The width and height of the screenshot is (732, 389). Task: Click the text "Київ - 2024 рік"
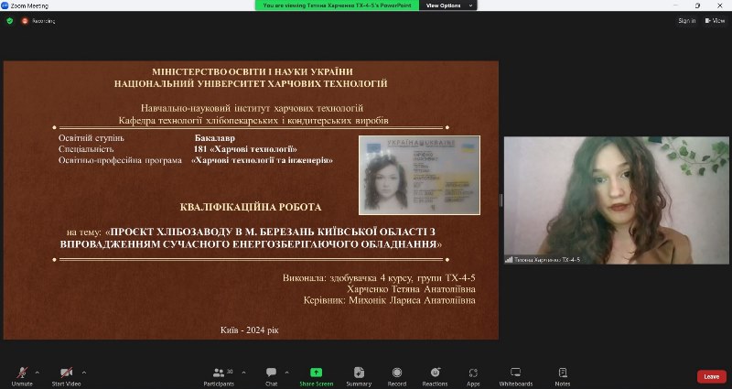(249, 330)
